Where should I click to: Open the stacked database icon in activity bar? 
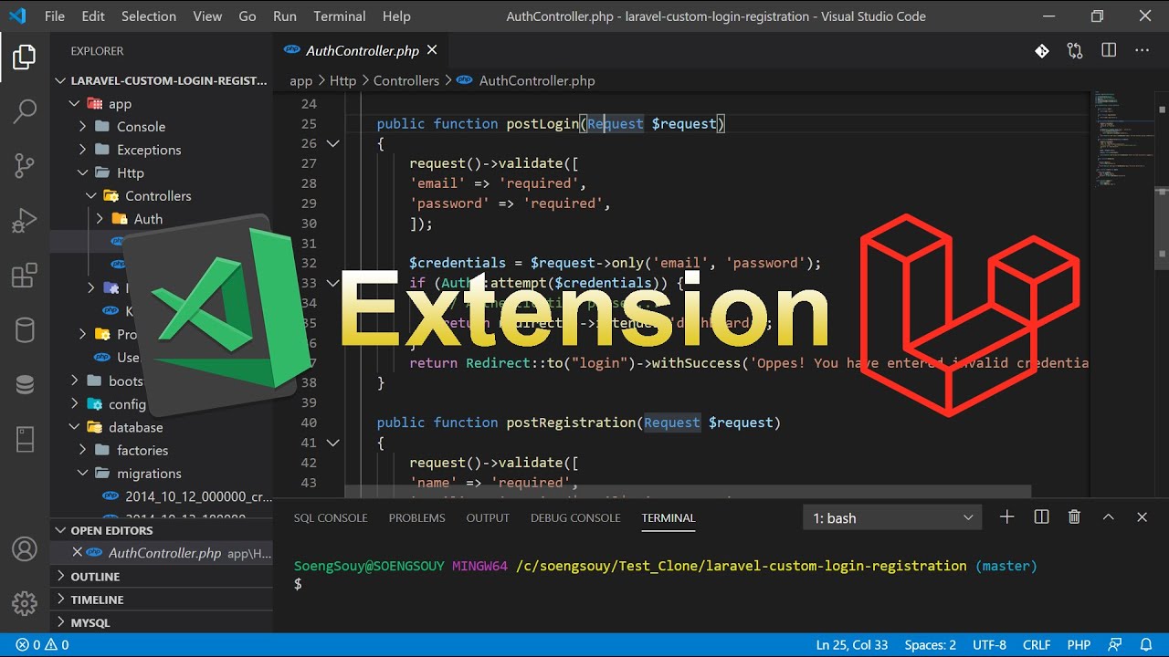pyautogui.click(x=25, y=384)
